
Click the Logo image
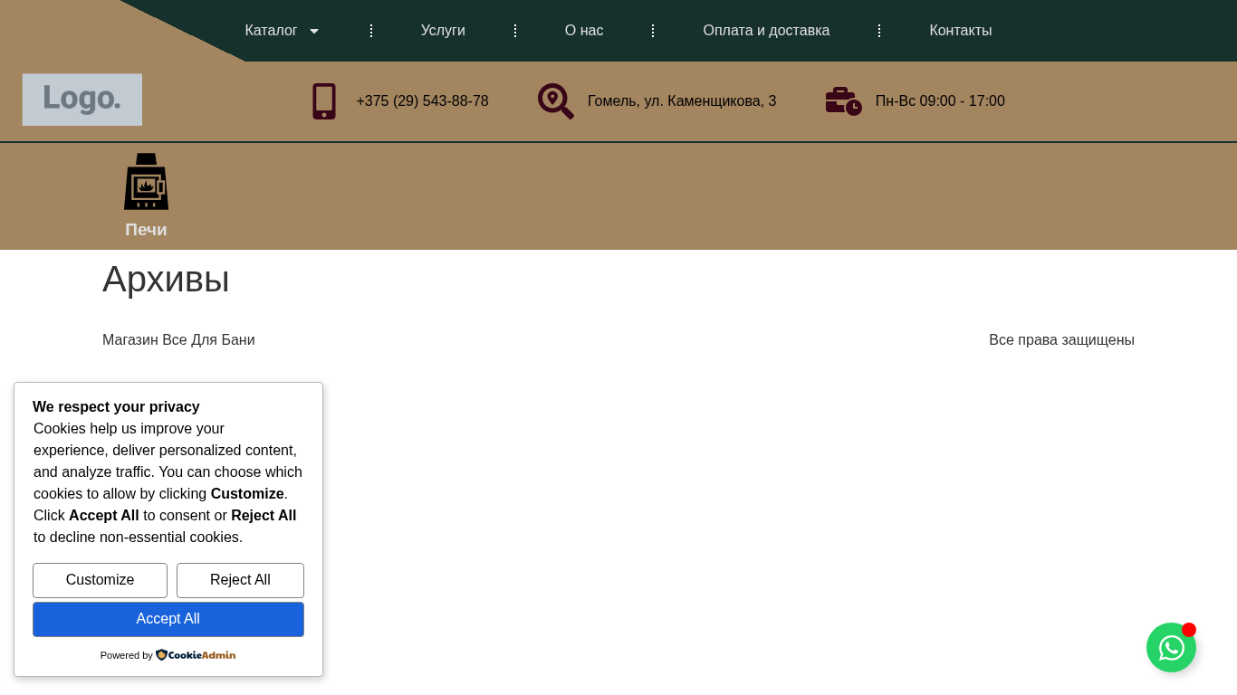tap(82, 100)
